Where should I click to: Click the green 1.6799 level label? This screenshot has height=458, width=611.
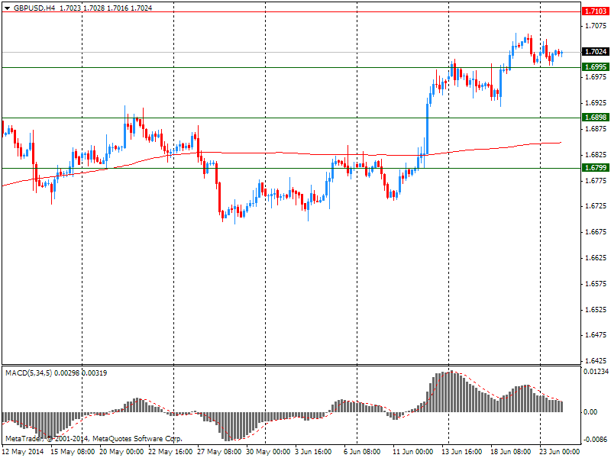(596, 168)
